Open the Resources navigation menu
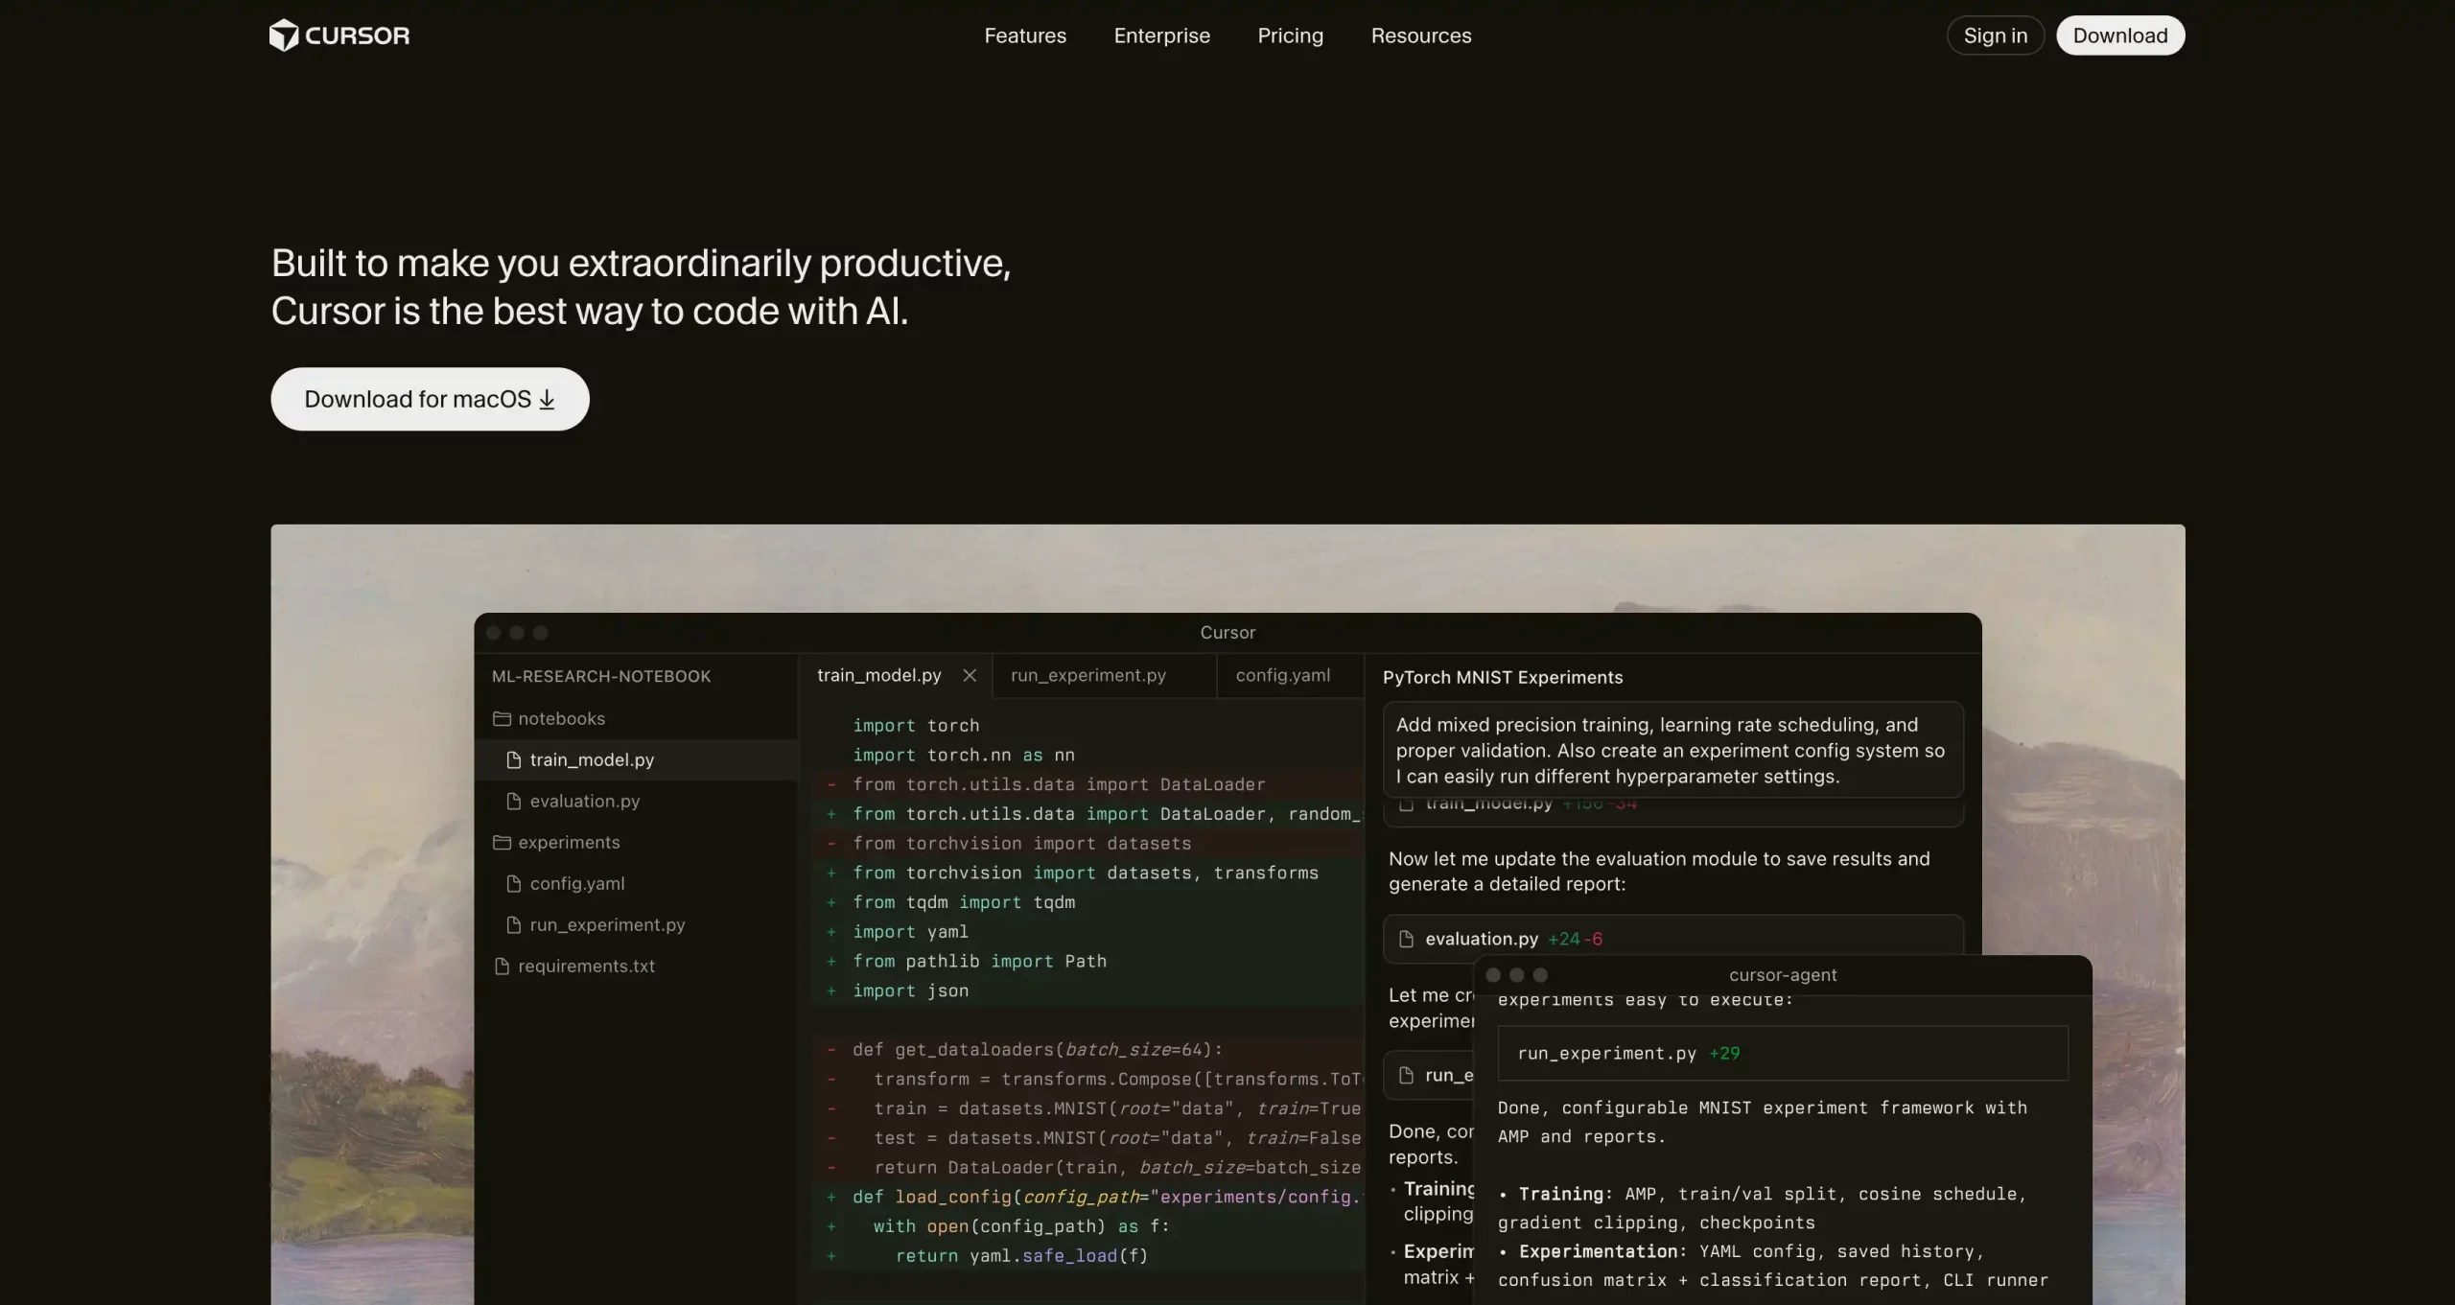The image size is (2455, 1305). (1420, 35)
